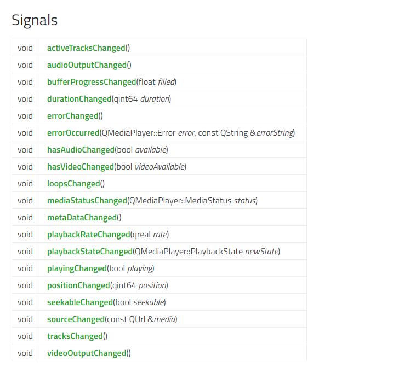View the playbackStateChanged signal link

click(x=90, y=252)
